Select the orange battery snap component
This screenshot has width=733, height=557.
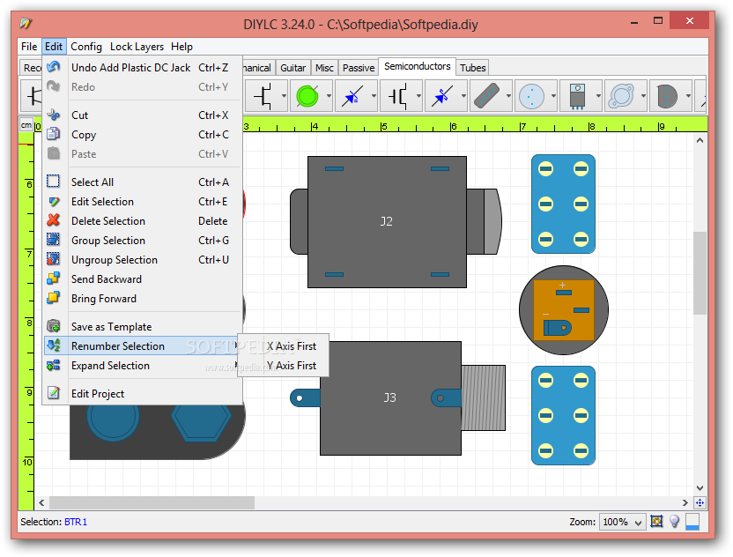[x=564, y=309]
